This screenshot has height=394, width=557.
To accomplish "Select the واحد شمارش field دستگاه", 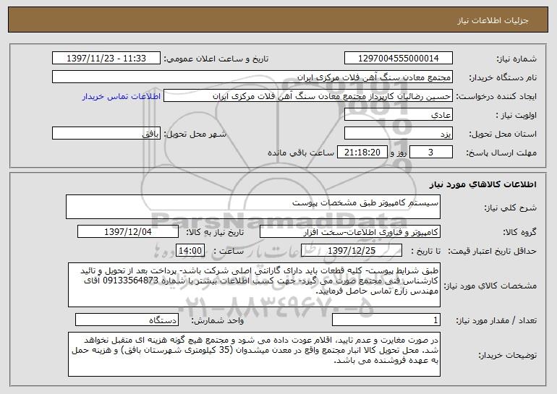I will 127,320.
